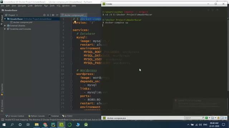Fold the wordpress block at line 16
Viewport: 229px width, 128px height.
[72, 74]
